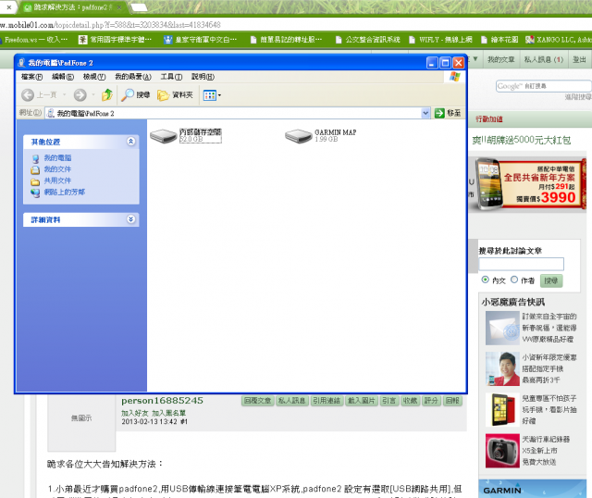This screenshot has height=498, width=592.
Task: Open the Search magnifier in Explorer toolbar
Action: (x=128, y=94)
